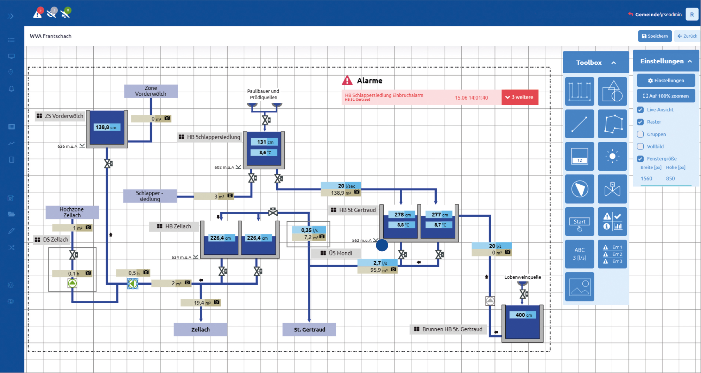Click the Zone Vorderwölch box
Image resolution: width=701 pixels, height=373 pixels.
[151, 91]
